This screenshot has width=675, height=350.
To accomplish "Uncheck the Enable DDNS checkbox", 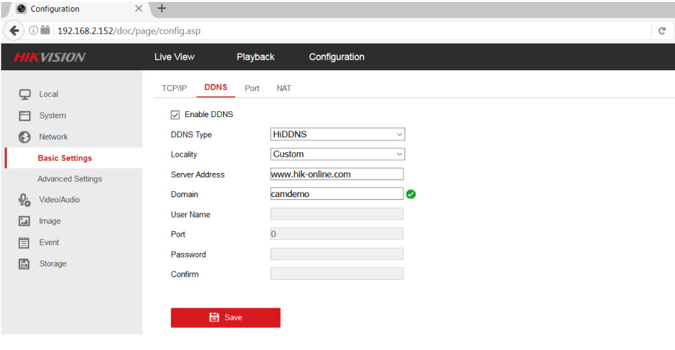I will click(175, 114).
